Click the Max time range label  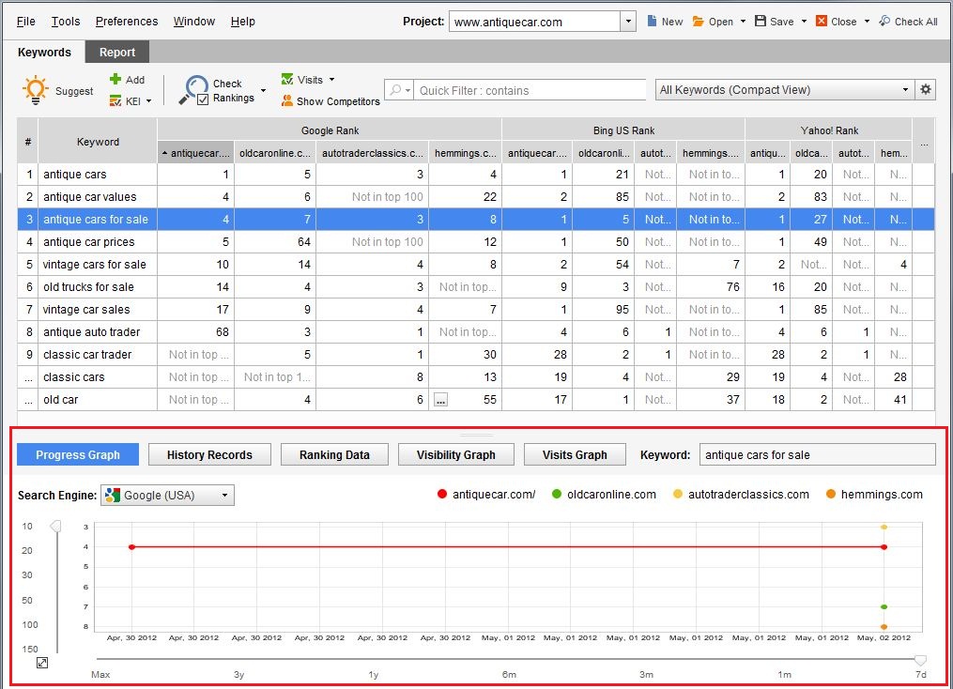coord(100,674)
